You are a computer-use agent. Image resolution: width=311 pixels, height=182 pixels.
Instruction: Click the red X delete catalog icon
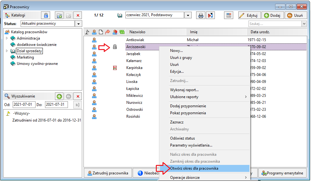[x=78, y=15]
